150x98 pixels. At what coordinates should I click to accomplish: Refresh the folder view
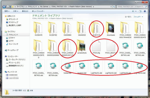click(x=114, y=7)
